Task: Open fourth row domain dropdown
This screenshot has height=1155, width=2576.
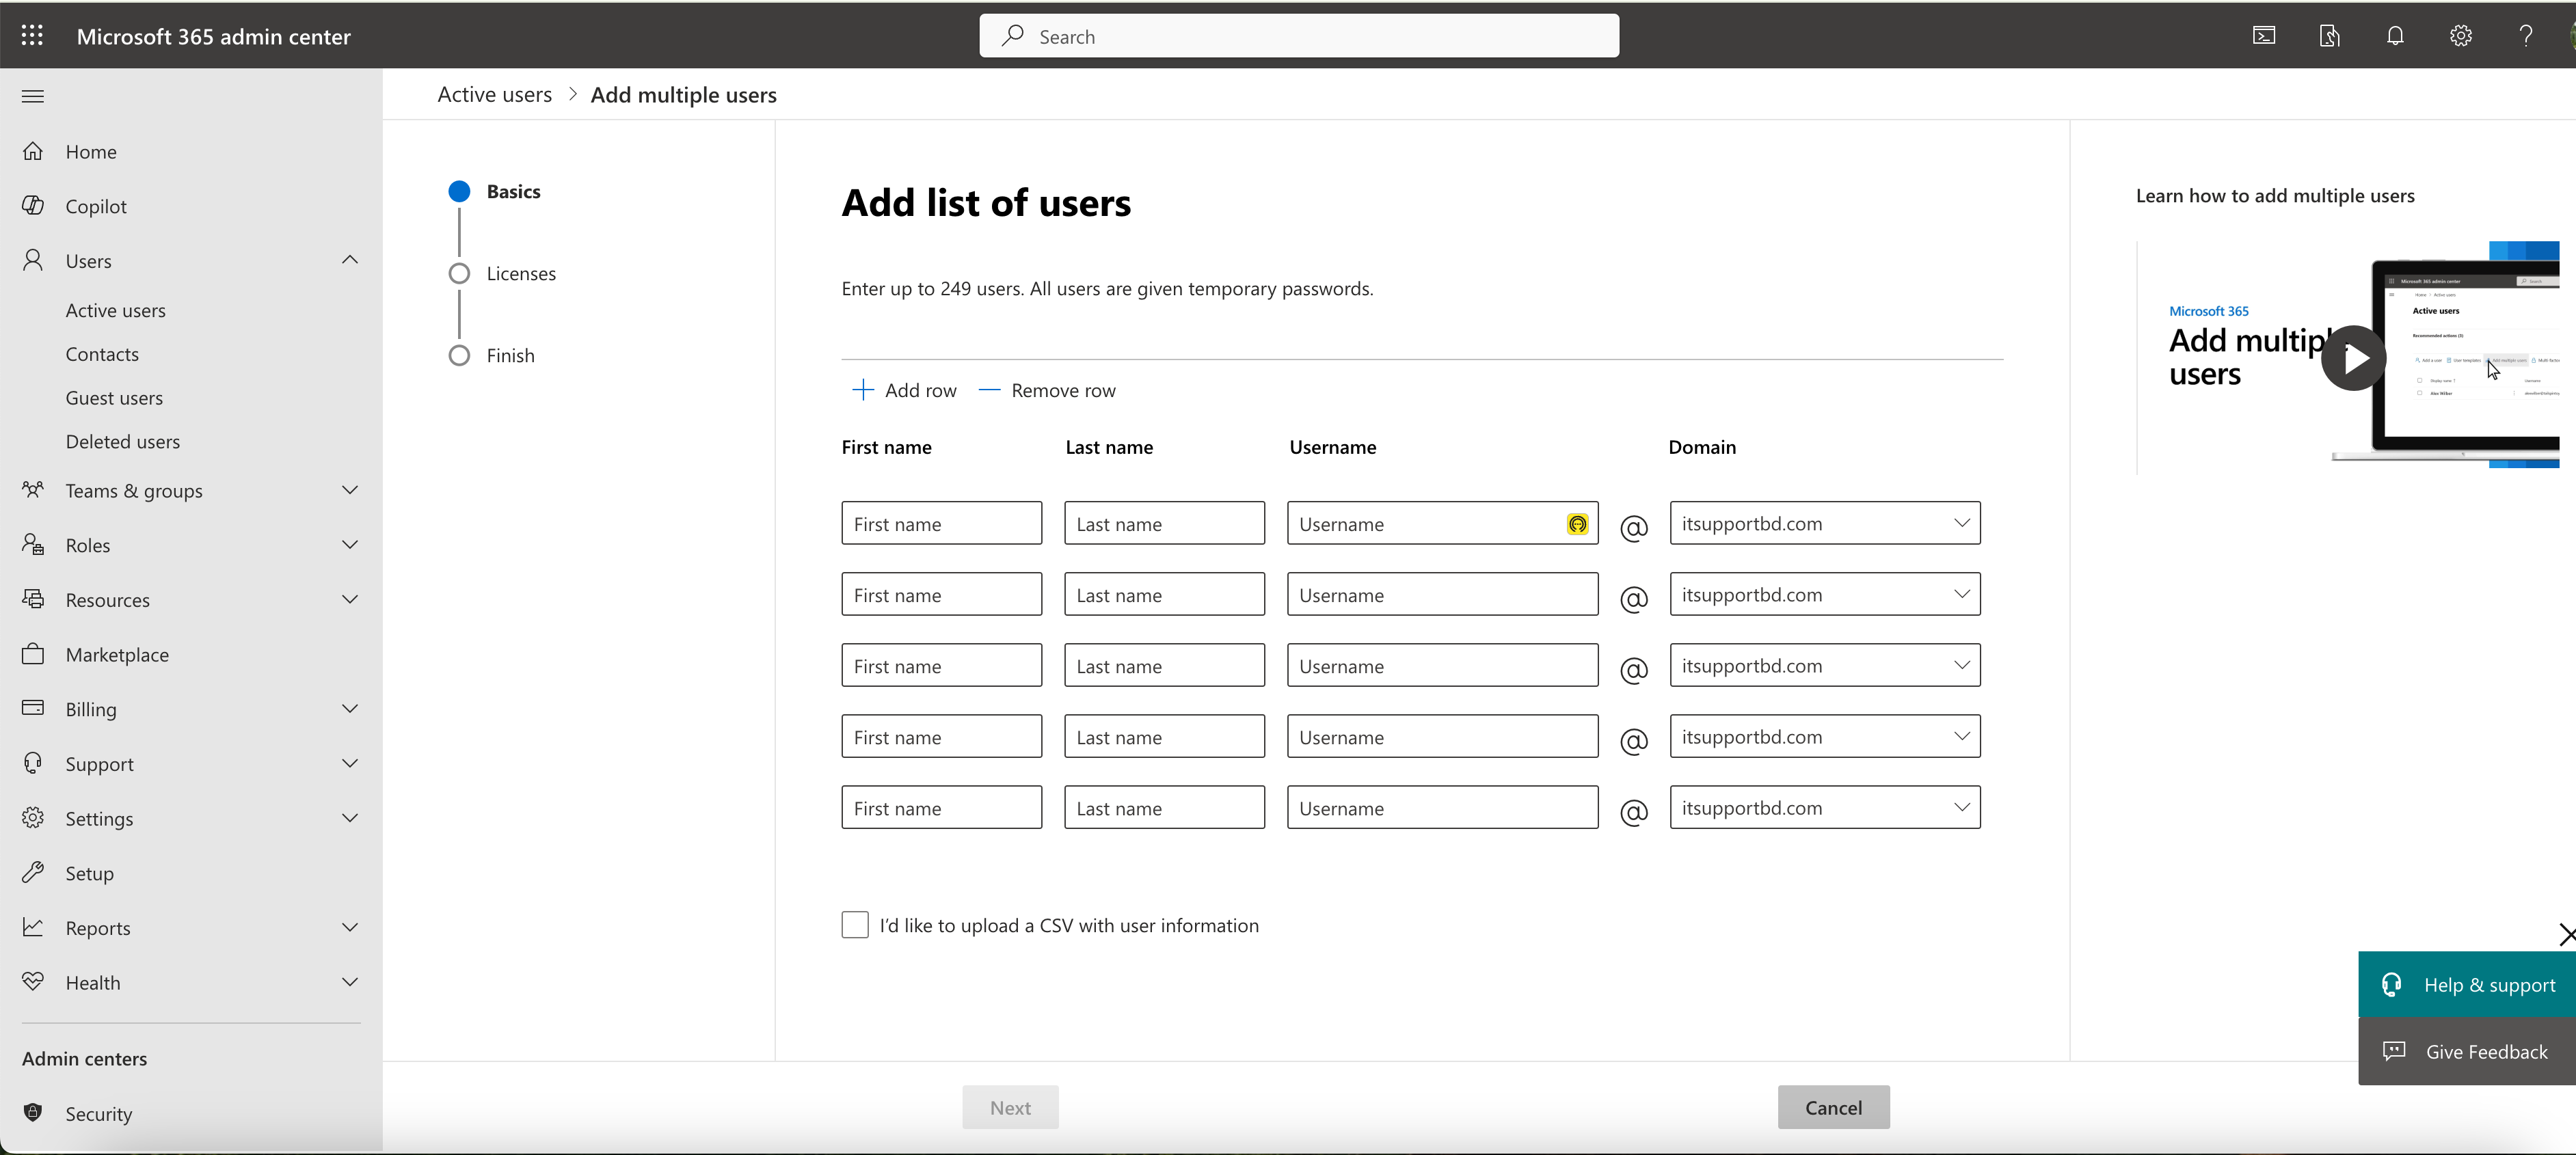Action: coord(1825,736)
